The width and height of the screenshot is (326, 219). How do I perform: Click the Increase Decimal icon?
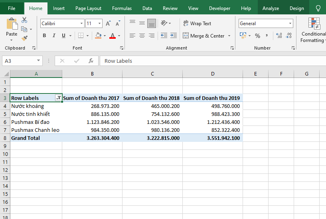tap(279, 36)
